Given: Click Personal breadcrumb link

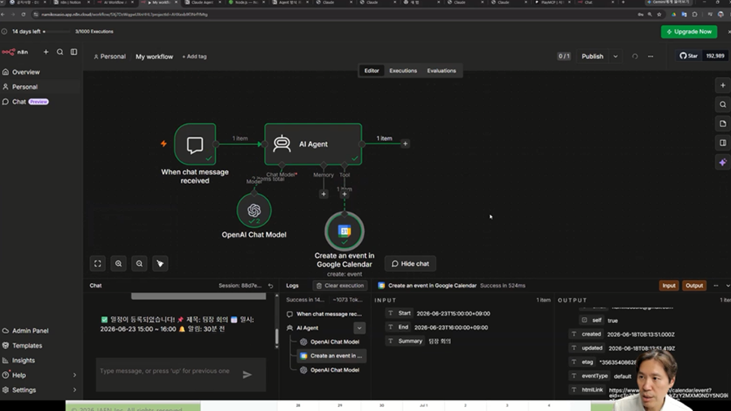Looking at the screenshot, I should click(x=110, y=57).
